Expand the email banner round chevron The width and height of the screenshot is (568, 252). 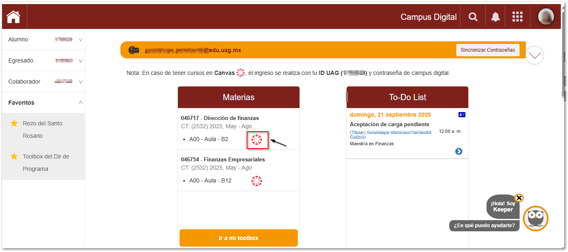coord(534,55)
